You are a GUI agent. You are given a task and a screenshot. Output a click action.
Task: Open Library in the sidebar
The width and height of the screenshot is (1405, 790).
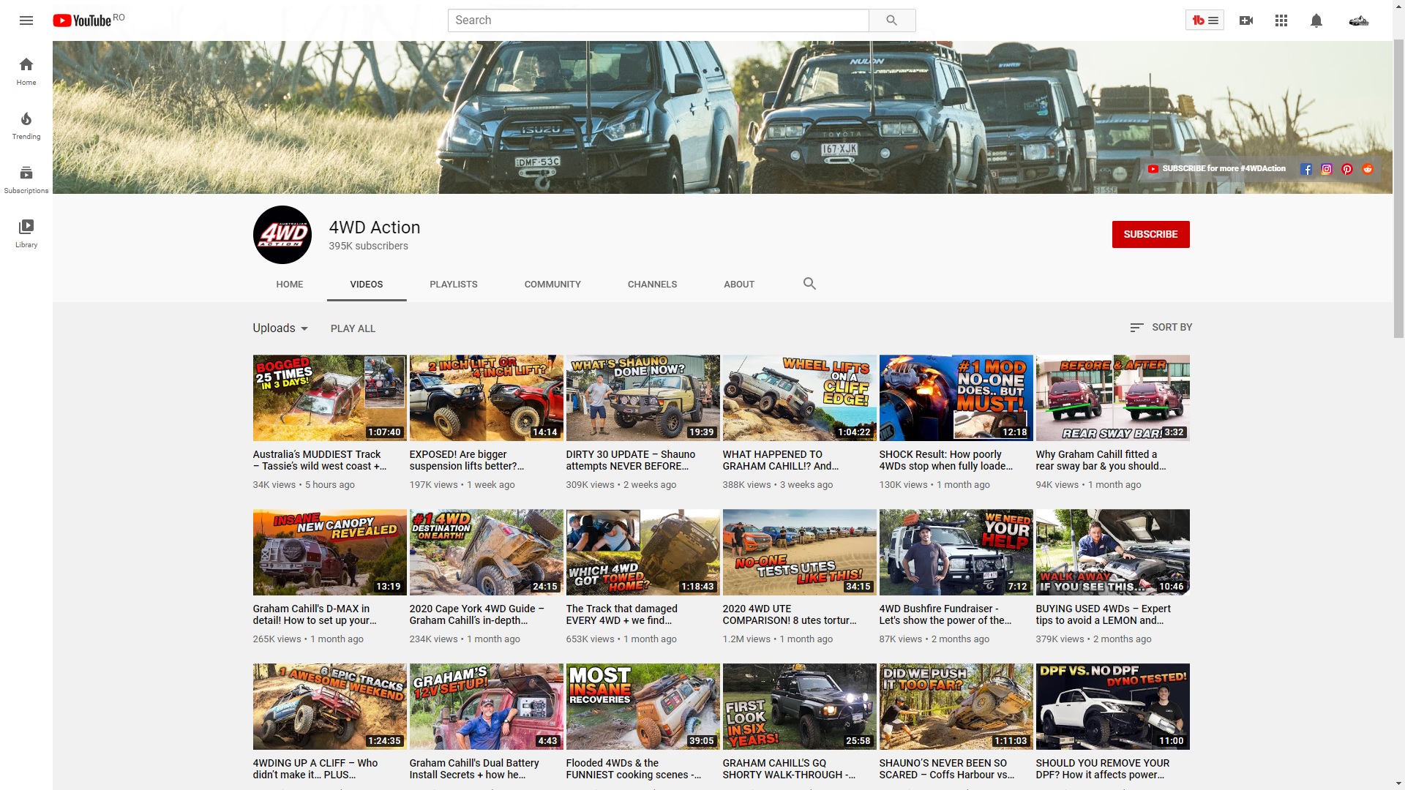(26, 233)
